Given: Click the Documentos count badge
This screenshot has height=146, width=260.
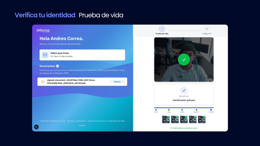Looking at the screenshot, I should 57,66.
